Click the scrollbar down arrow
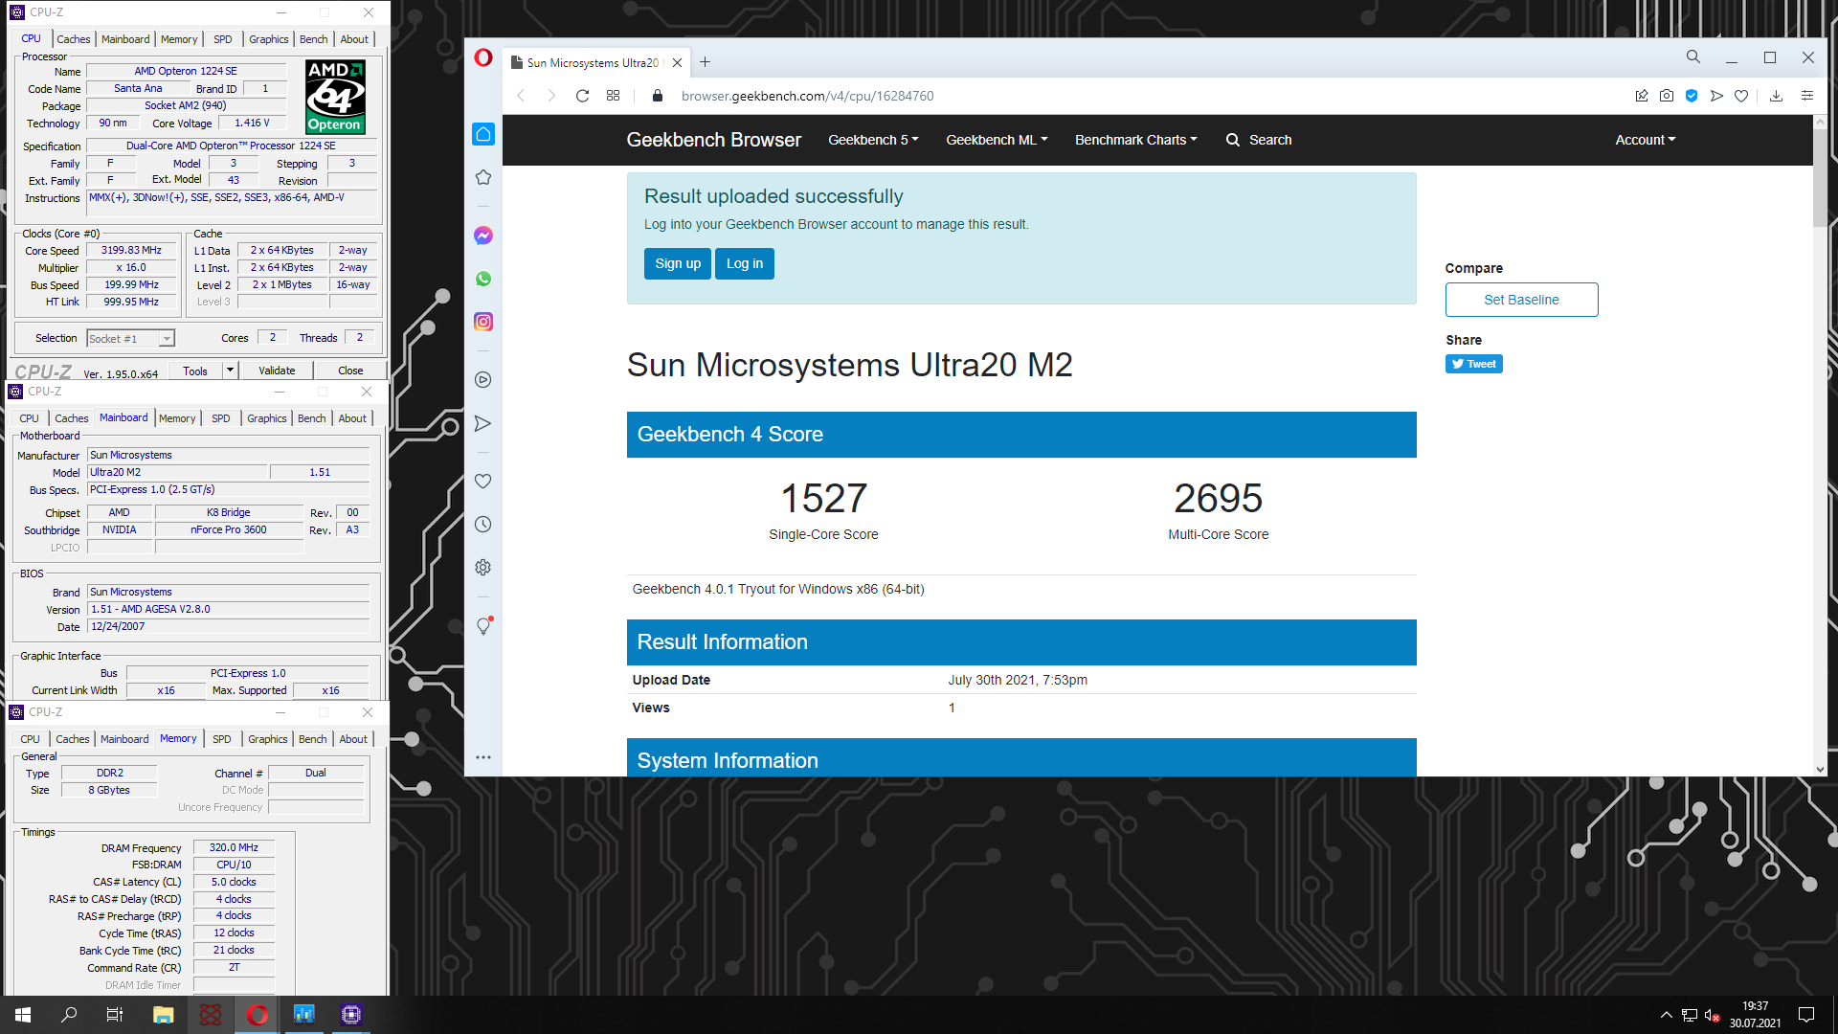The image size is (1838, 1034). [1820, 769]
